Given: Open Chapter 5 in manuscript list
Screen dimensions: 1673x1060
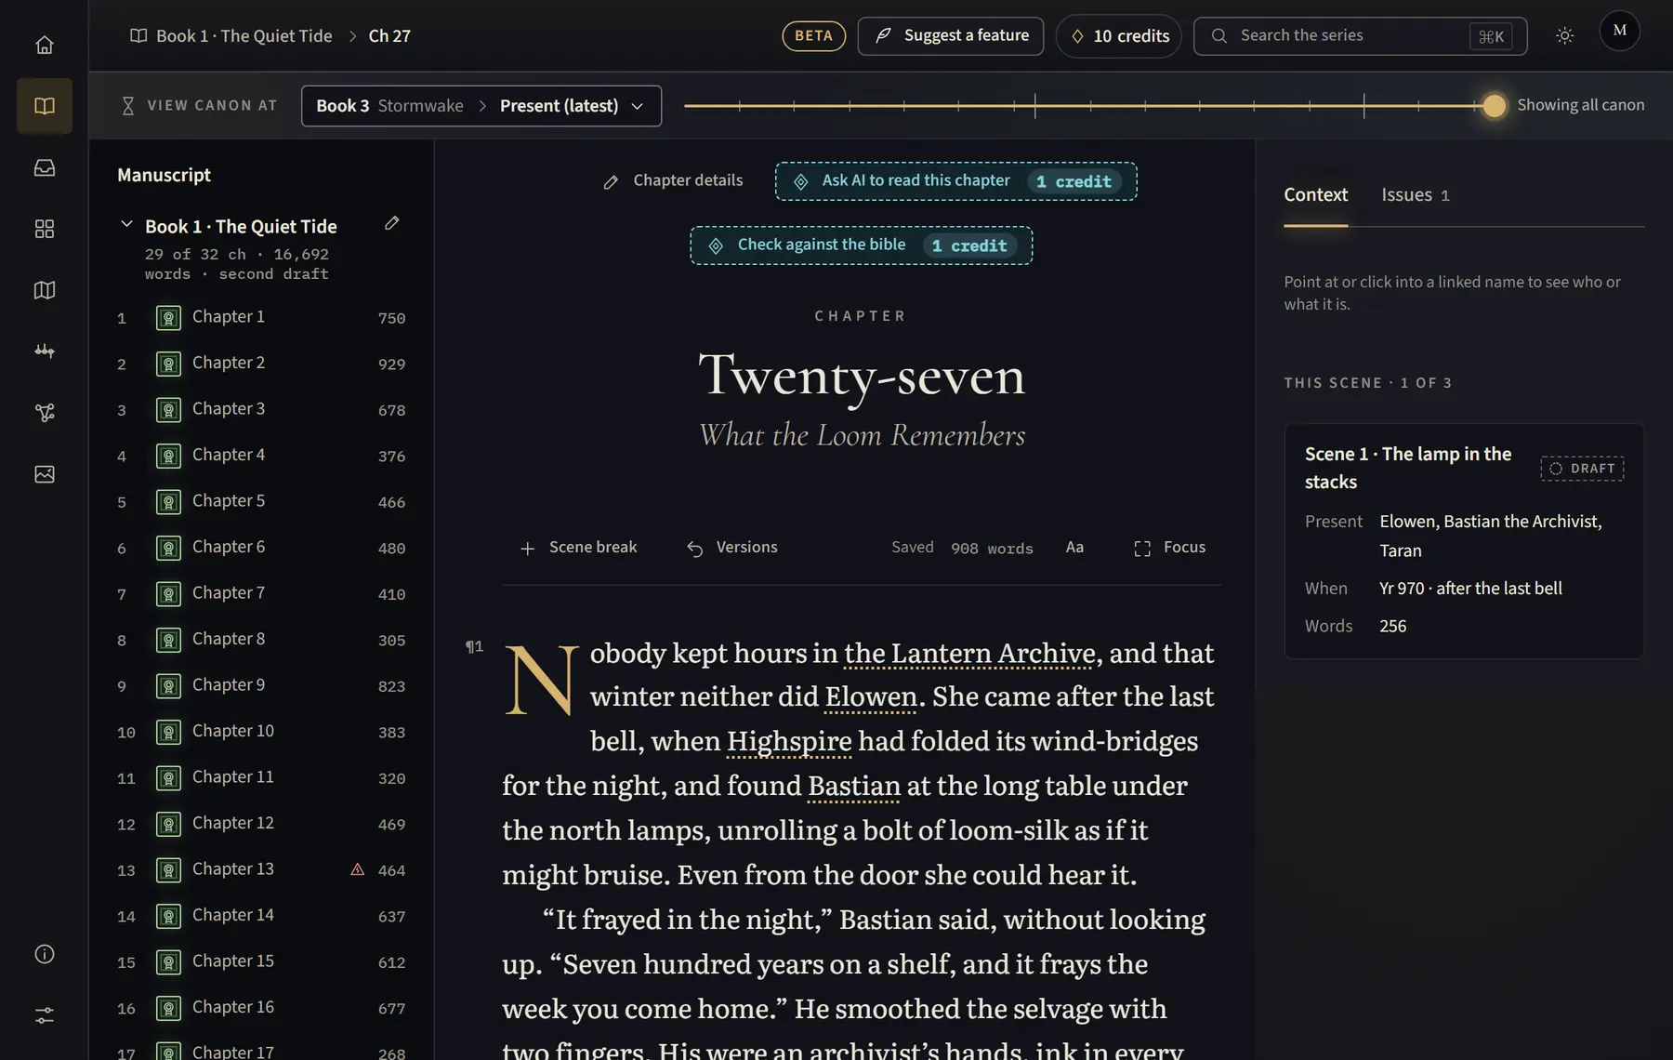Looking at the screenshot, I should (x=261, y=502).
